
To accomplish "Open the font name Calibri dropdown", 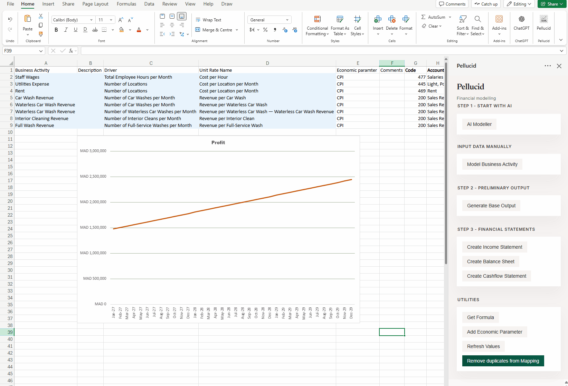I will [x=91, y=20].
